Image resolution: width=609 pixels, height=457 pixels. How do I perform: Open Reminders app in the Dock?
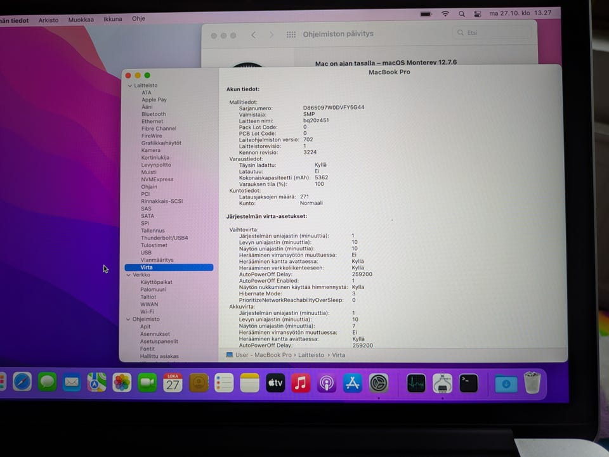[224, 383]
